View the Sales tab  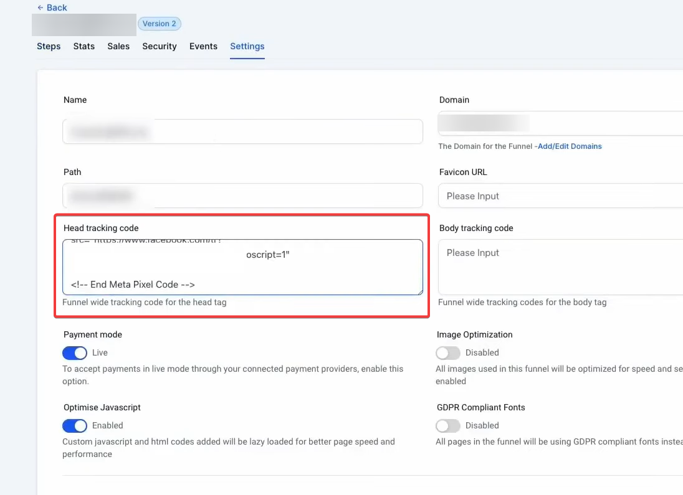tap(118, 46)
